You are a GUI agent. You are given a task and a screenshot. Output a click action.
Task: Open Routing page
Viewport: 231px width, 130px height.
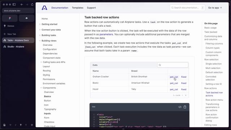[x=47, y=71]
